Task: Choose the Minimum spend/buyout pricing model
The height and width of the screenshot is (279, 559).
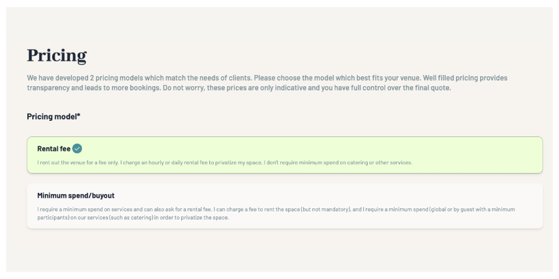Action: (284, 206)
